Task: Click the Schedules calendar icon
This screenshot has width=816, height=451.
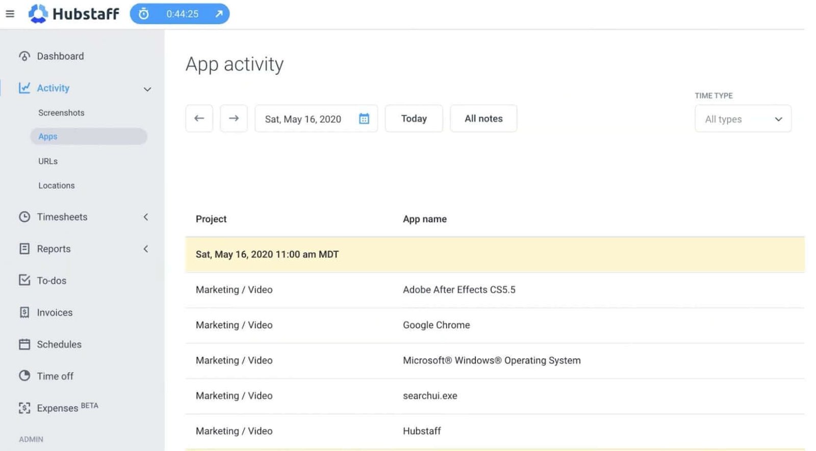Action: (24, 344)
